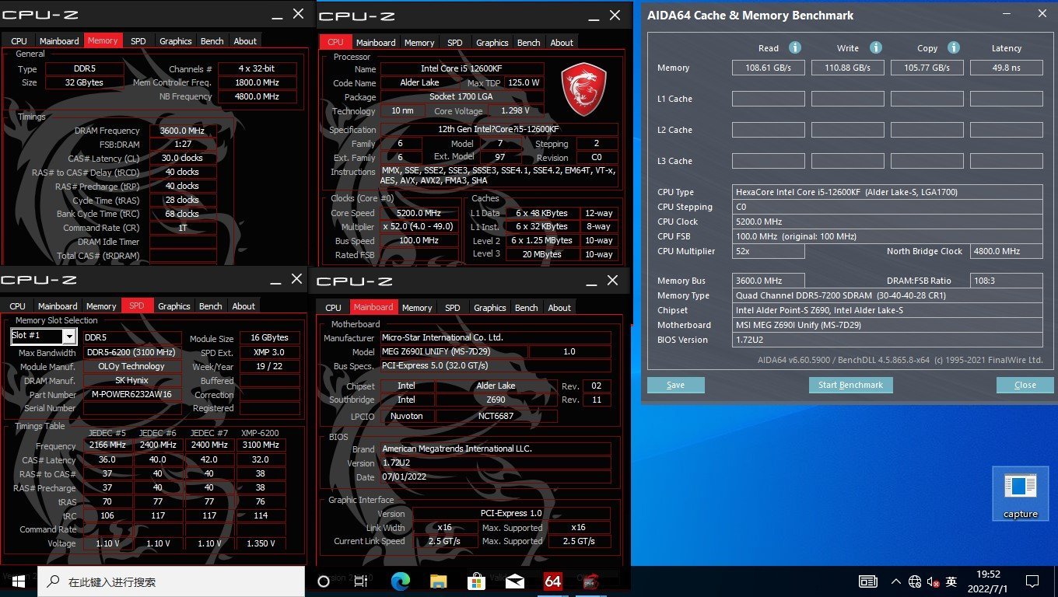The image size is (1058, 597).
Task: Click the Max Bandwidth value DDR5-6200 (3100 MHz)
Action: click(131, 352)
